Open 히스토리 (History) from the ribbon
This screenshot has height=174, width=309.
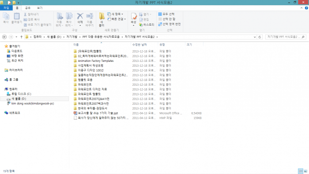coord(147,25)
